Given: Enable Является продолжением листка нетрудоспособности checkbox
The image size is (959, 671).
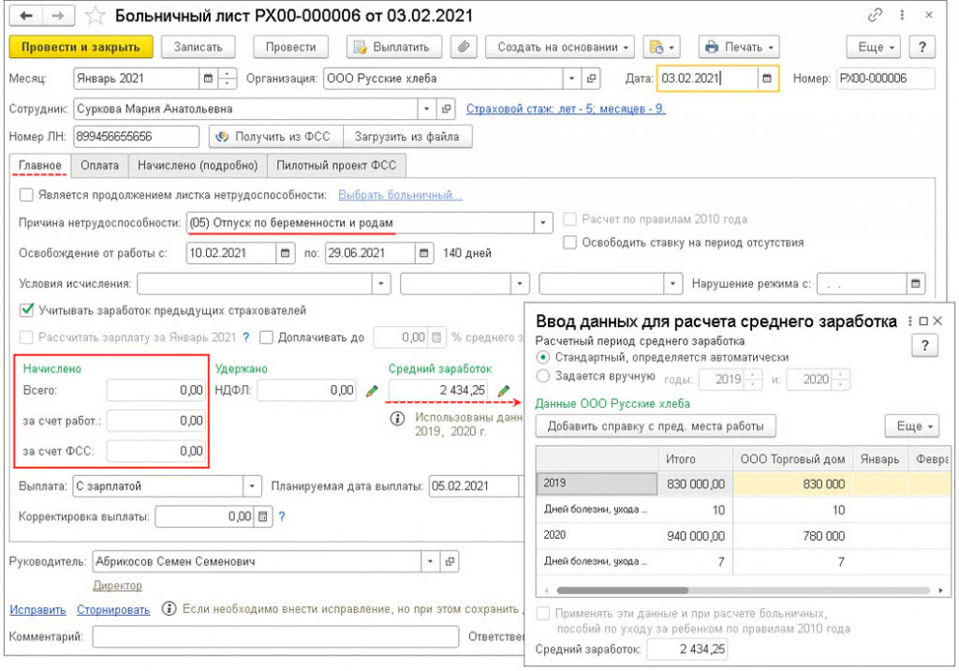Looking at the screenshot, I should point(26,195).
